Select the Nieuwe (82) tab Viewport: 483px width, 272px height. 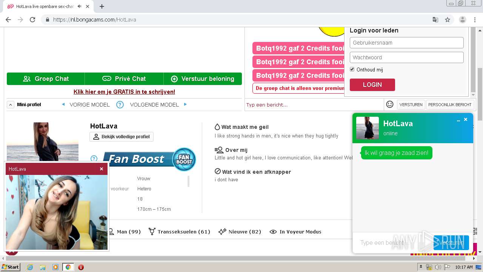tap(240, 232)
